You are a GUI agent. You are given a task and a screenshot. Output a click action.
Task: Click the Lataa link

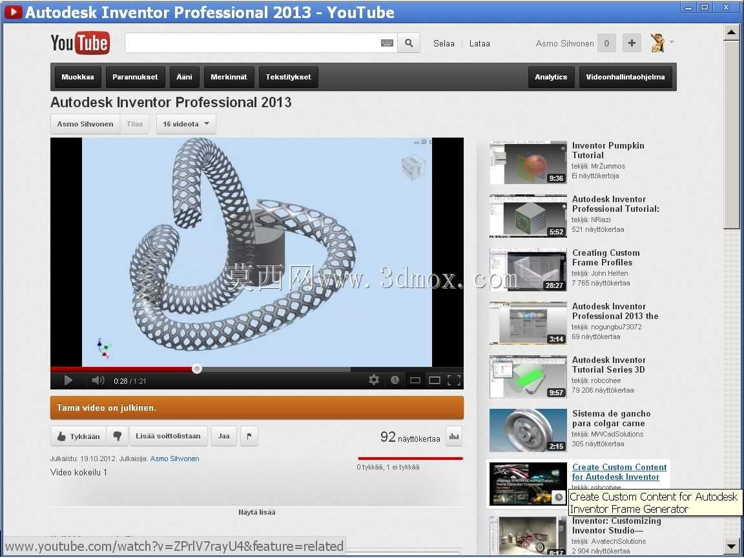(479, 43)
